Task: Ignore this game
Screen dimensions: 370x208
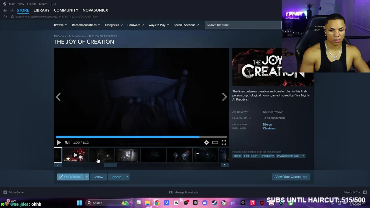Action: [116, 177]
